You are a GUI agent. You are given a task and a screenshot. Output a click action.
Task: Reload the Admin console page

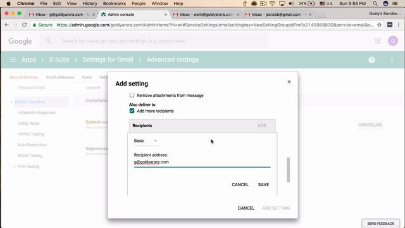coord(24,25)
